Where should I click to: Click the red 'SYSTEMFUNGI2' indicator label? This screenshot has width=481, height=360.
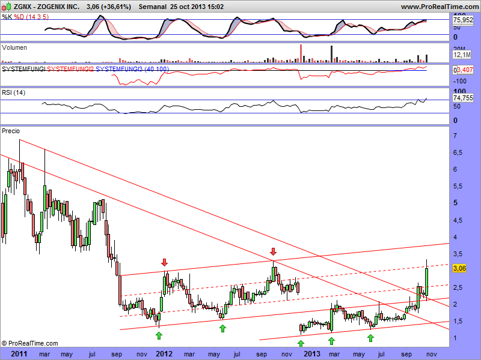[x=70, y=69]
